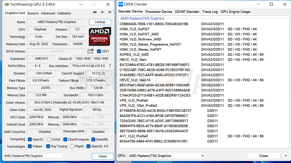This screenshot has height=163, width=291.
Task: Click the GPU-Z title bar app icon
Action: (7, 4)
